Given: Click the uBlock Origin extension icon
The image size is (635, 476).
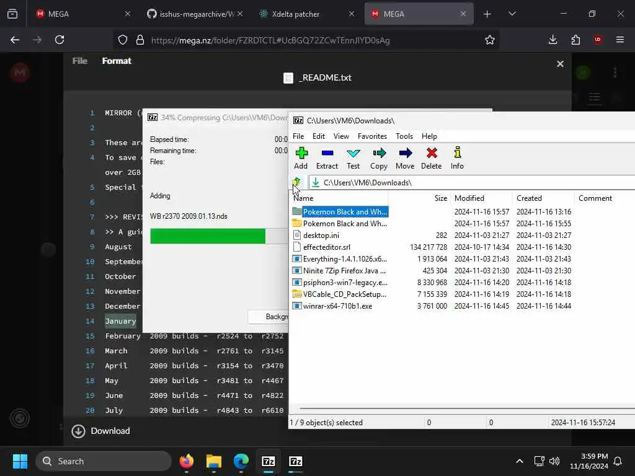Looking at the screenshot, I should tap(598, 40).
